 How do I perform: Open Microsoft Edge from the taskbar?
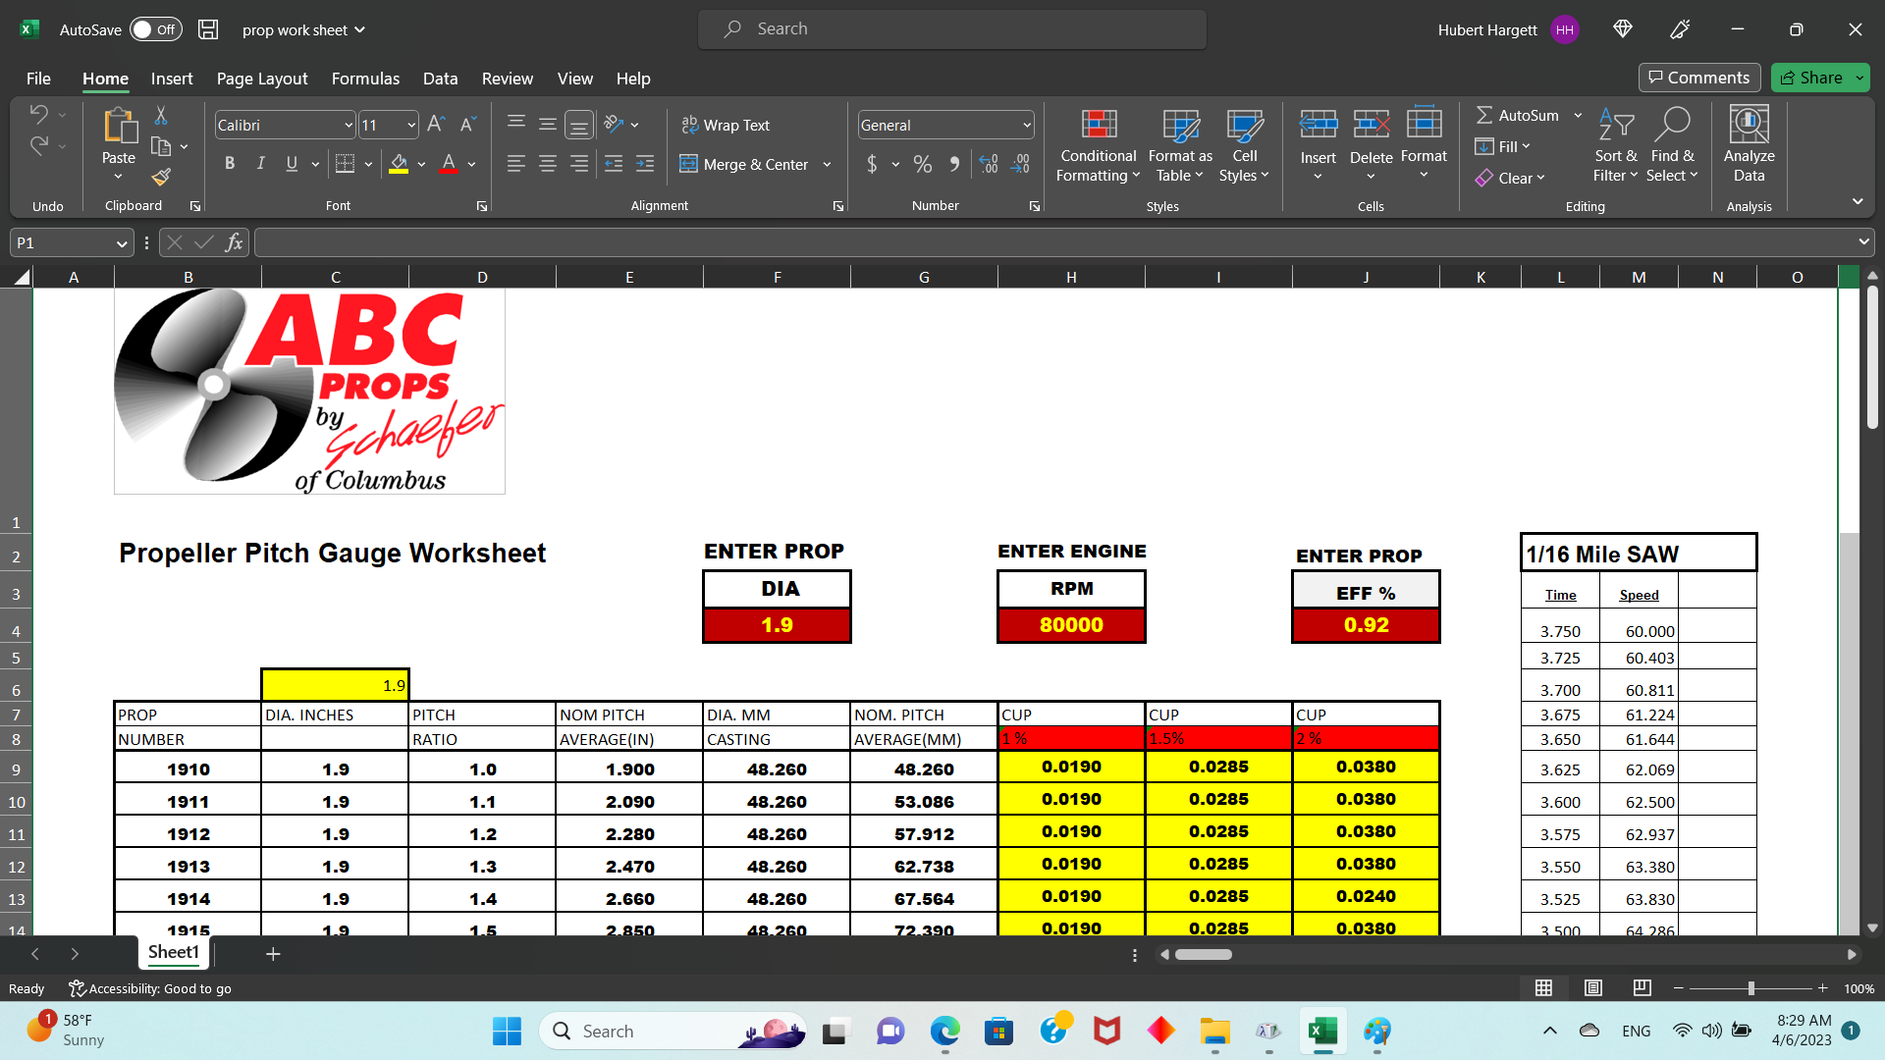(944, 1031)
